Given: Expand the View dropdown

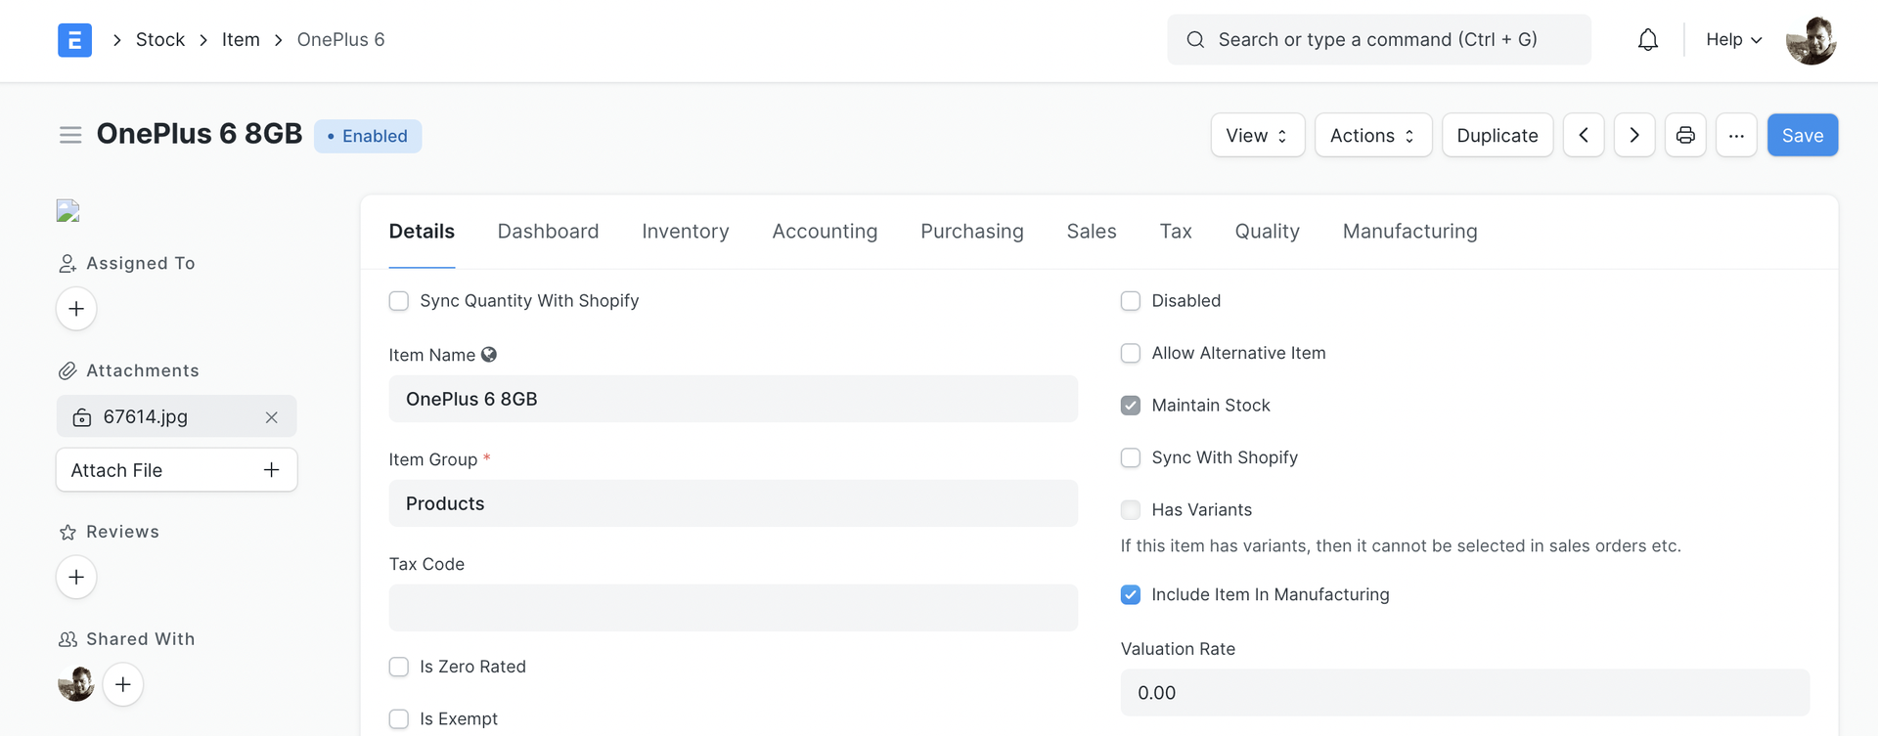Looking at the screenshot, I should click(x=1257, y=135).
